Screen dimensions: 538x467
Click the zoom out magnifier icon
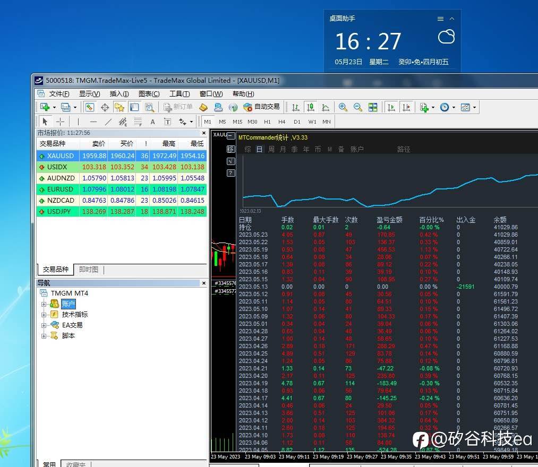point(358,107)
